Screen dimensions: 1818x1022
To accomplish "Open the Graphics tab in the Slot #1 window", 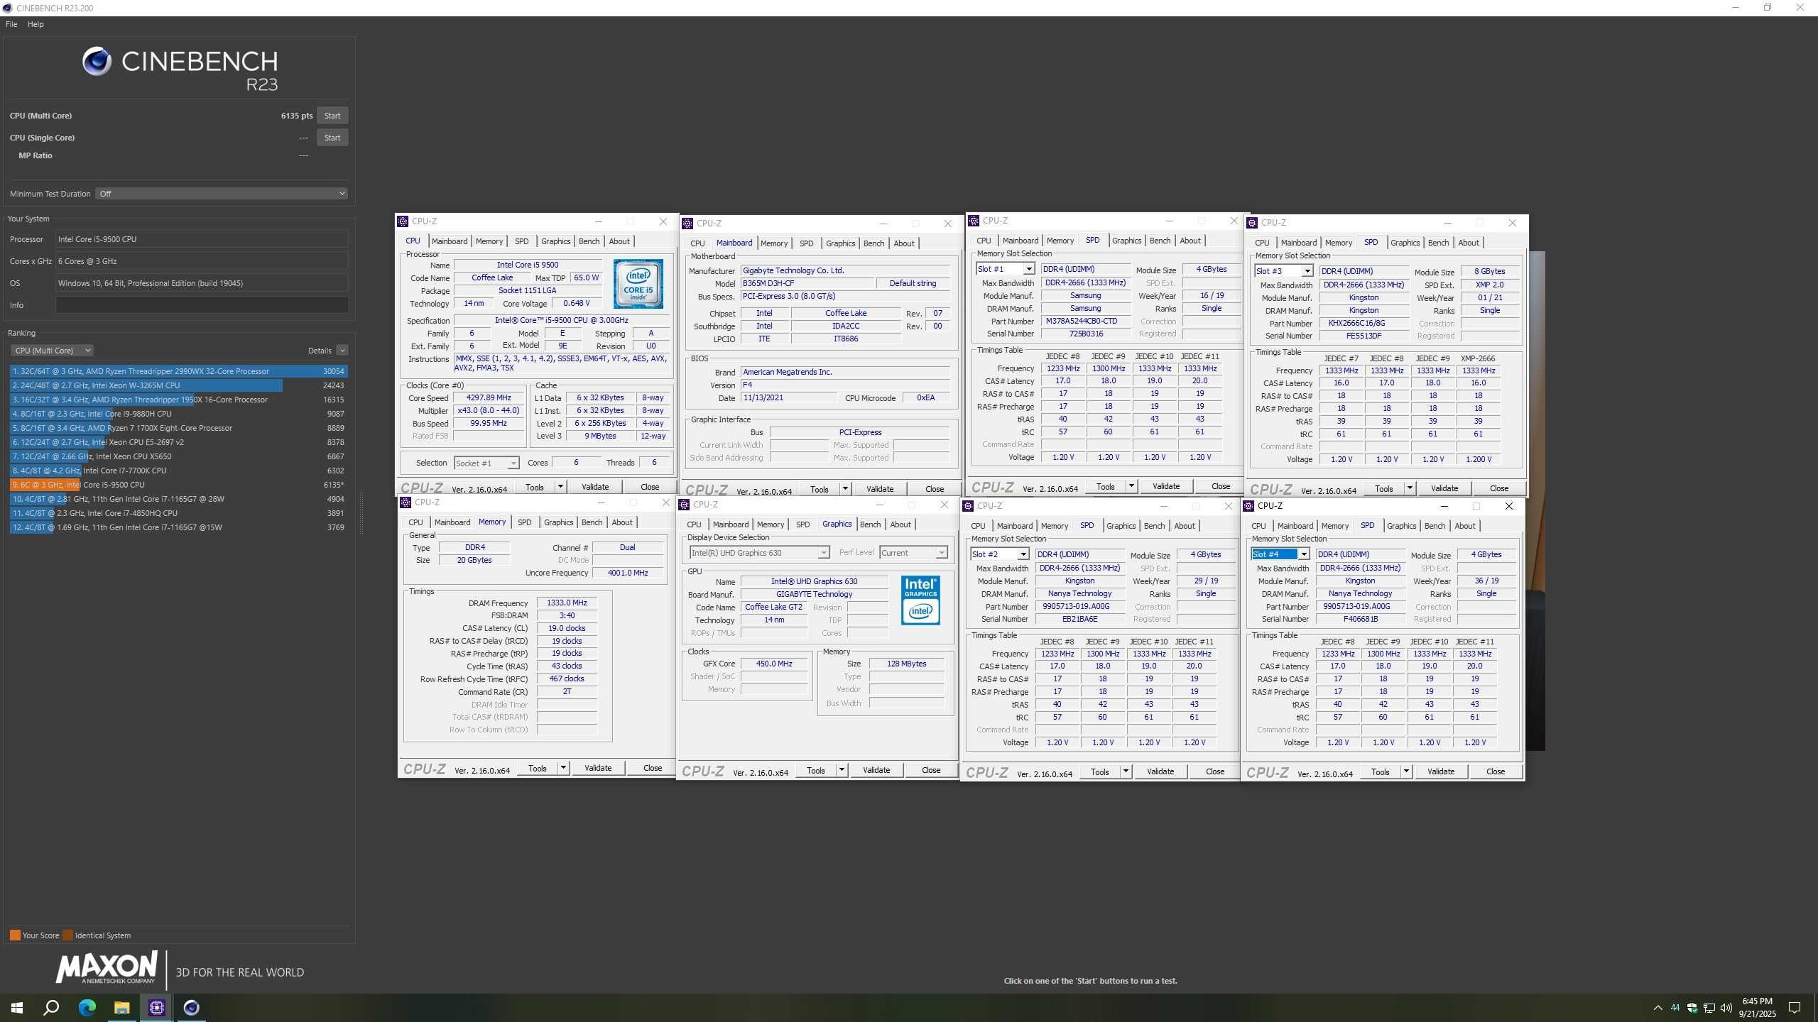I will point(1126,241).
